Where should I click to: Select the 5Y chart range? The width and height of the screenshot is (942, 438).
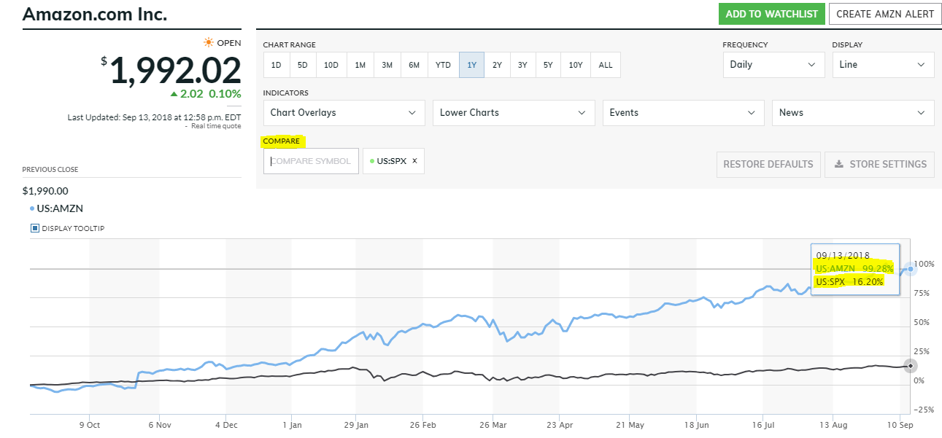pyautogui.click(x=548, y=65)
